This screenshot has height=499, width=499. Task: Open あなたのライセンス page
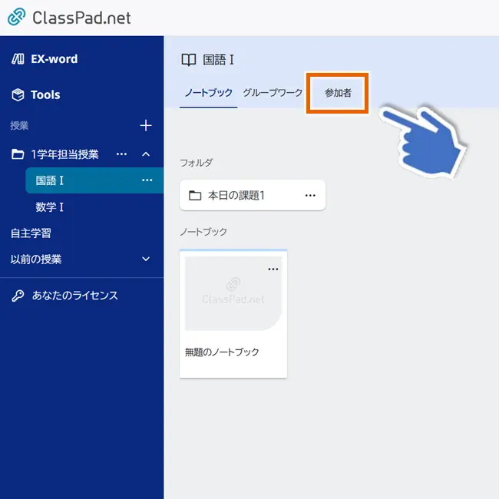[x=74, y=296]
